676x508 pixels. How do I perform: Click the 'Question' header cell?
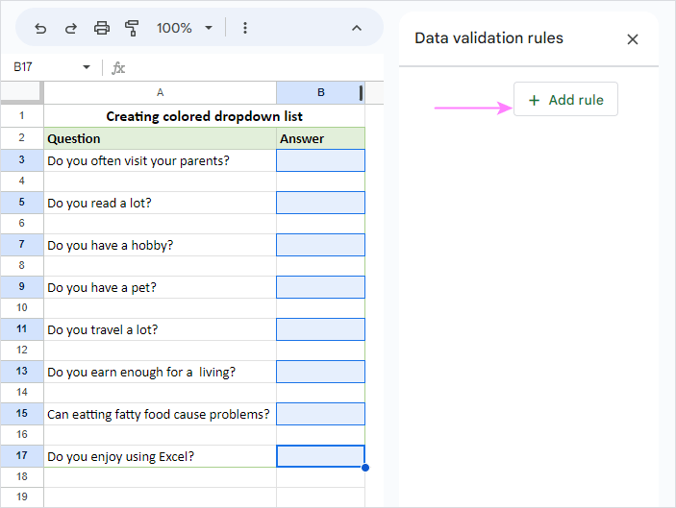[160, 138]
